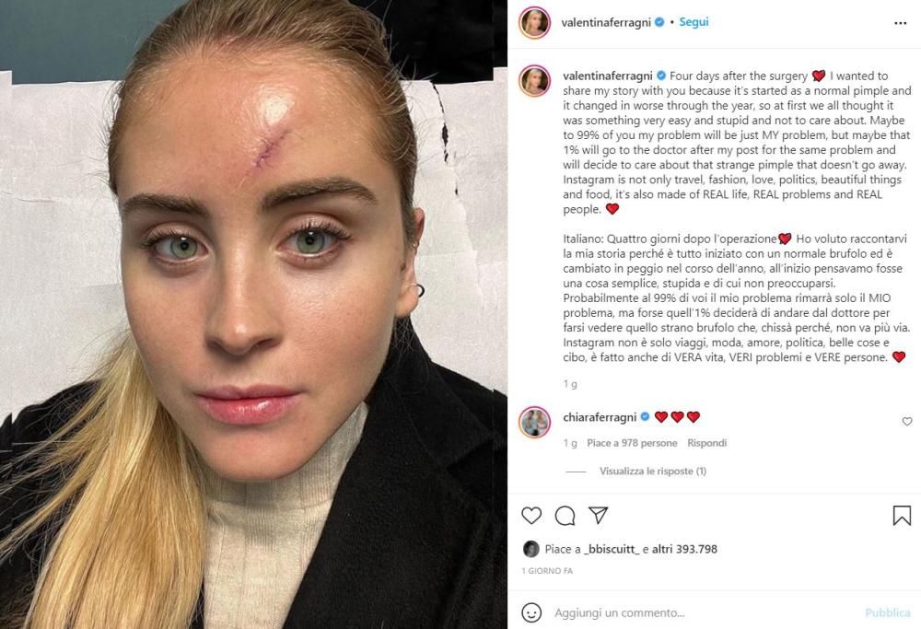Screen dimensions: 921x629
Task: Open valentinaferragni's header profile picture
Action: pyautogui.click(x=534, y=23)
